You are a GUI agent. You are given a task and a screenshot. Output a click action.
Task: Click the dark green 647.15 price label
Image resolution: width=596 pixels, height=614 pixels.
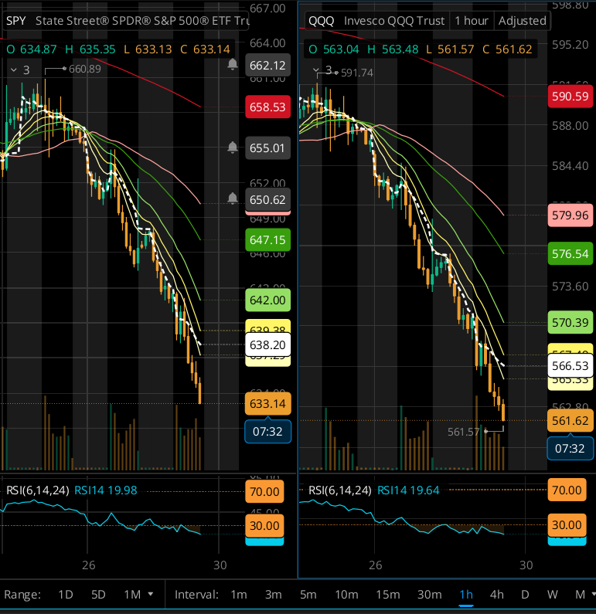268,239
